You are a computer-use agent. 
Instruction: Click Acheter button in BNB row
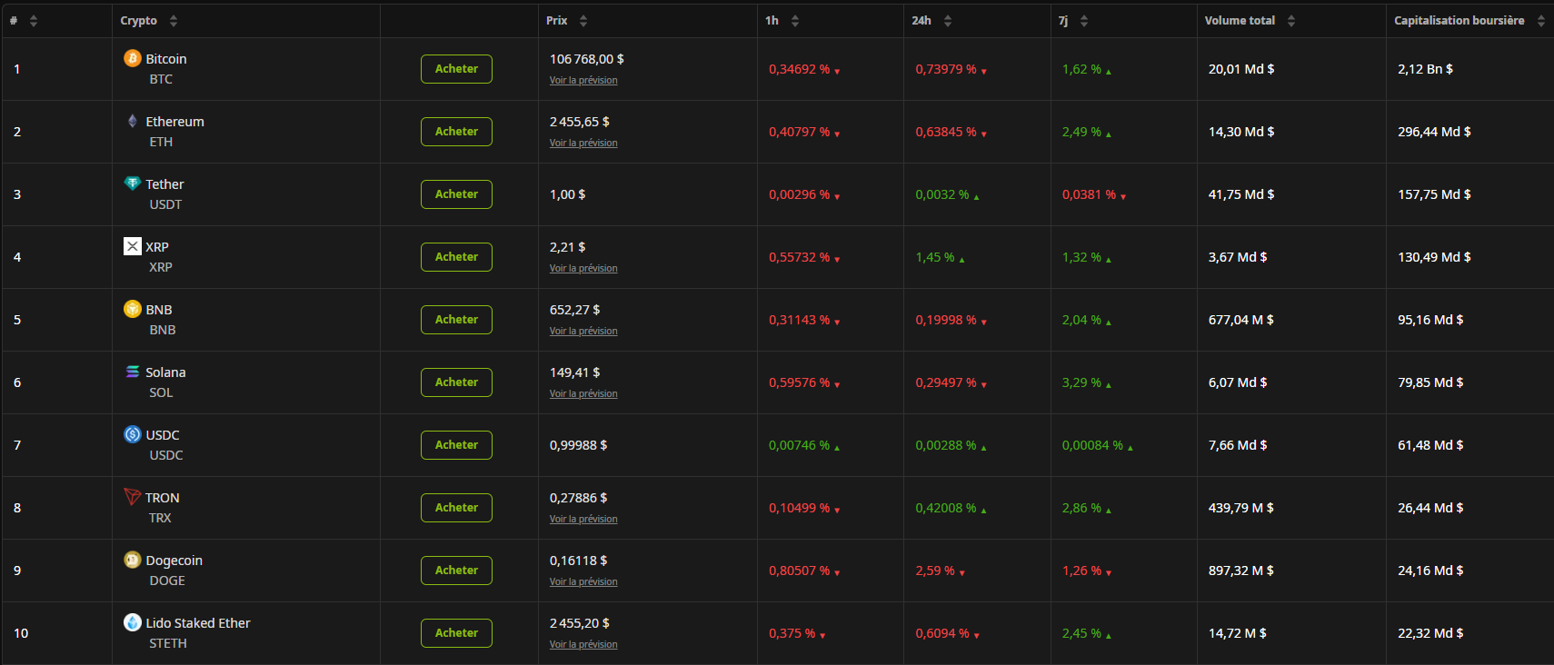click(456, 320)
